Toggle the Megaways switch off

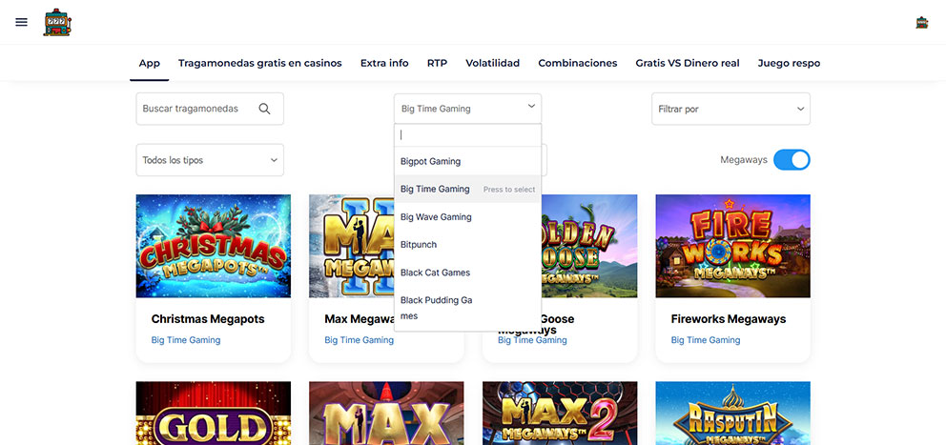(791, 160)
